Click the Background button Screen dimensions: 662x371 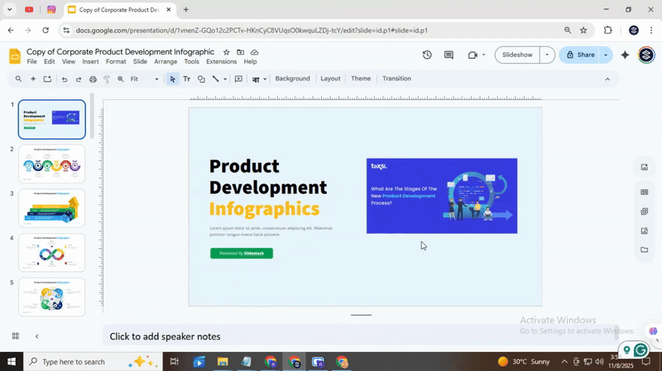(292, 78)
